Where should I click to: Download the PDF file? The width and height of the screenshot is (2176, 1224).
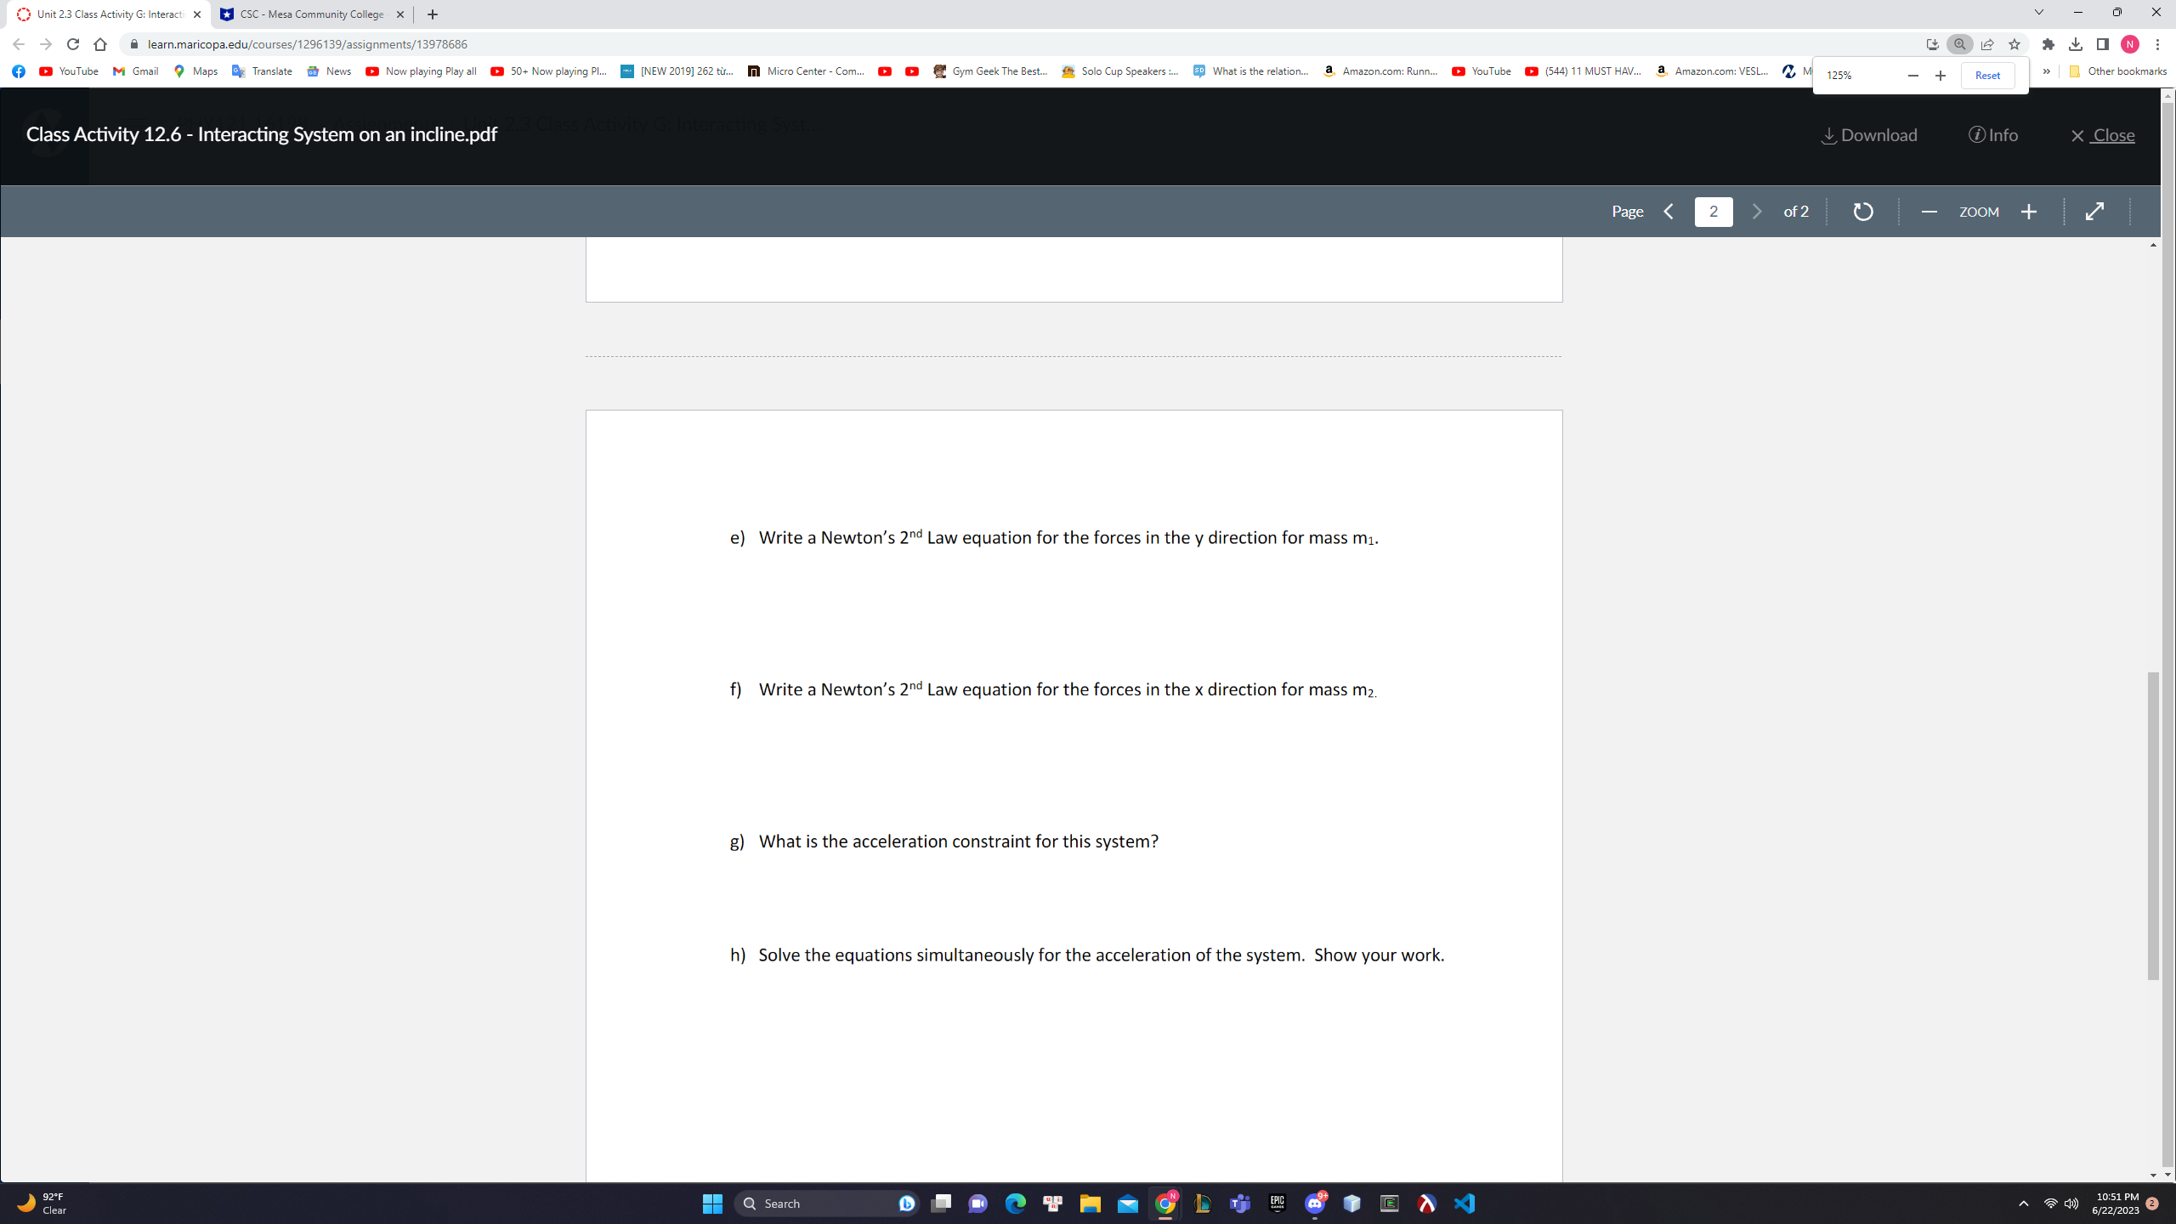1869,135
